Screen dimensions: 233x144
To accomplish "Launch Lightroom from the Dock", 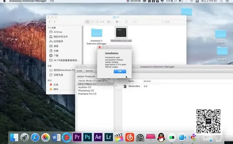I will [x=109, y=137].
